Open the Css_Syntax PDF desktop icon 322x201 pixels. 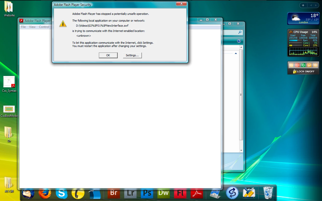9,84
